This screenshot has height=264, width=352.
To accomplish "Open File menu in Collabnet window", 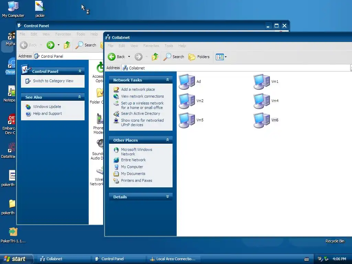I will click(x=110, y=46).
